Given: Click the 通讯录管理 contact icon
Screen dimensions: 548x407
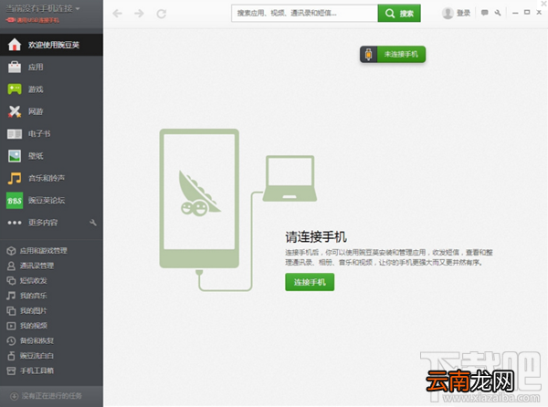Looking at the screenshot, I should click(x=11, y=266).
